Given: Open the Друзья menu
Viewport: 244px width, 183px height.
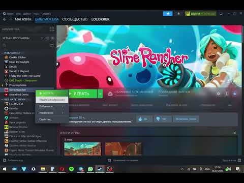Looking at the screenshot, I should [x=27, y=14].
